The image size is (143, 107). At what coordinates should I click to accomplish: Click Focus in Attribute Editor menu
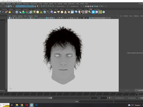(131, 16)
